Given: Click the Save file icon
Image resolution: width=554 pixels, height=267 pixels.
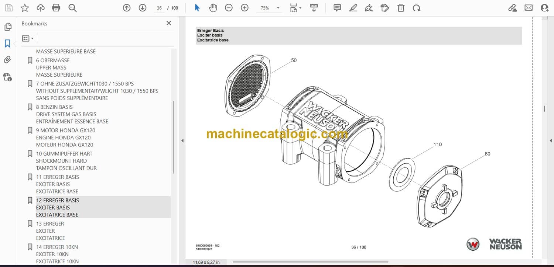Looking at the screenshot, I should (x=8, y=8).
